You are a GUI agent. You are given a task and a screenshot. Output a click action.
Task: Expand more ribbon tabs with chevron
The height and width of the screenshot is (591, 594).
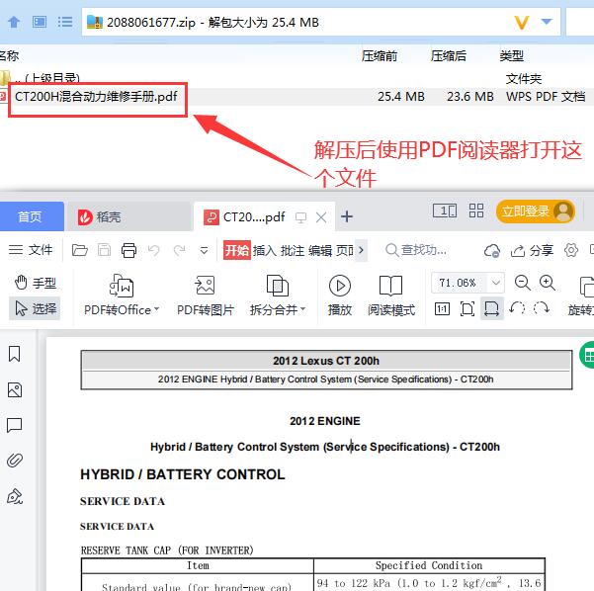pos(361,250)
